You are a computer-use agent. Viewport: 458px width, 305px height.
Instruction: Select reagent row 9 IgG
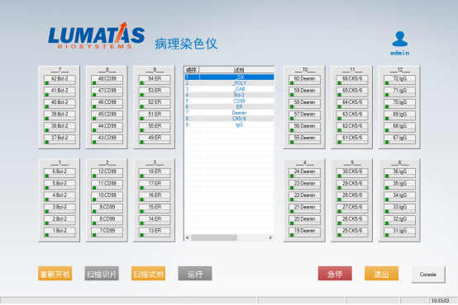[229, 124]
